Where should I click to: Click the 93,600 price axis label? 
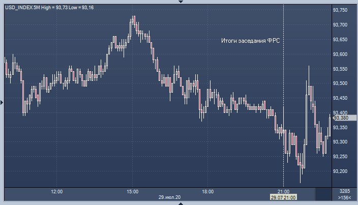tap(340, 54)
